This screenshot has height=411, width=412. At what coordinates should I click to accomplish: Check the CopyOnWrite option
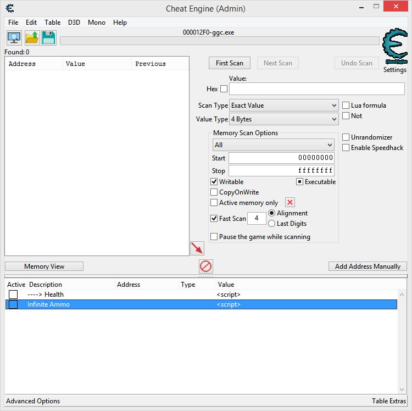tap(214, 192)
